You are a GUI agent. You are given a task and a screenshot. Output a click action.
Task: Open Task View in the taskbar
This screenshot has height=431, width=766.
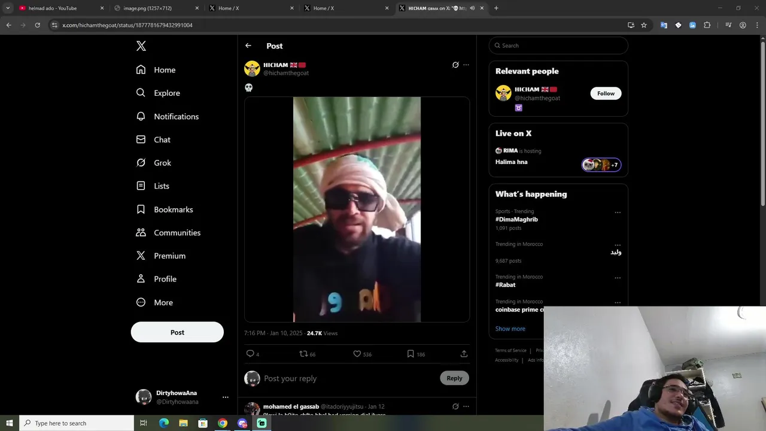coord(144,423)
